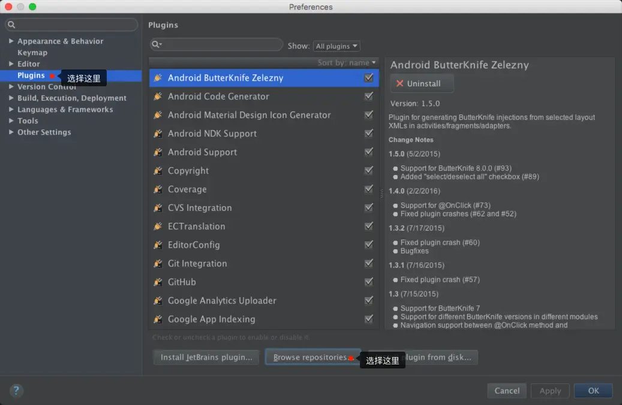Click Install plugin from disk button
This screenshot has height=405, width=622.
[423, 357]
